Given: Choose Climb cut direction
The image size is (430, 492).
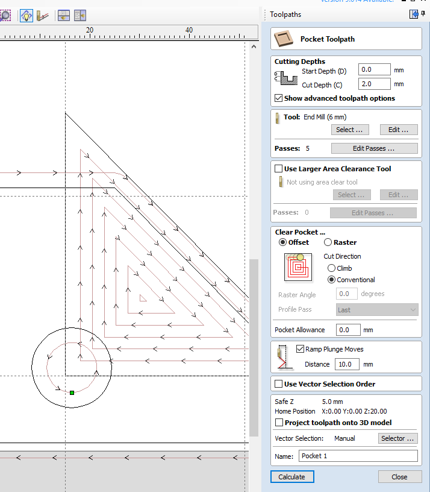Looking at the screenshot, I should point(331,268).
